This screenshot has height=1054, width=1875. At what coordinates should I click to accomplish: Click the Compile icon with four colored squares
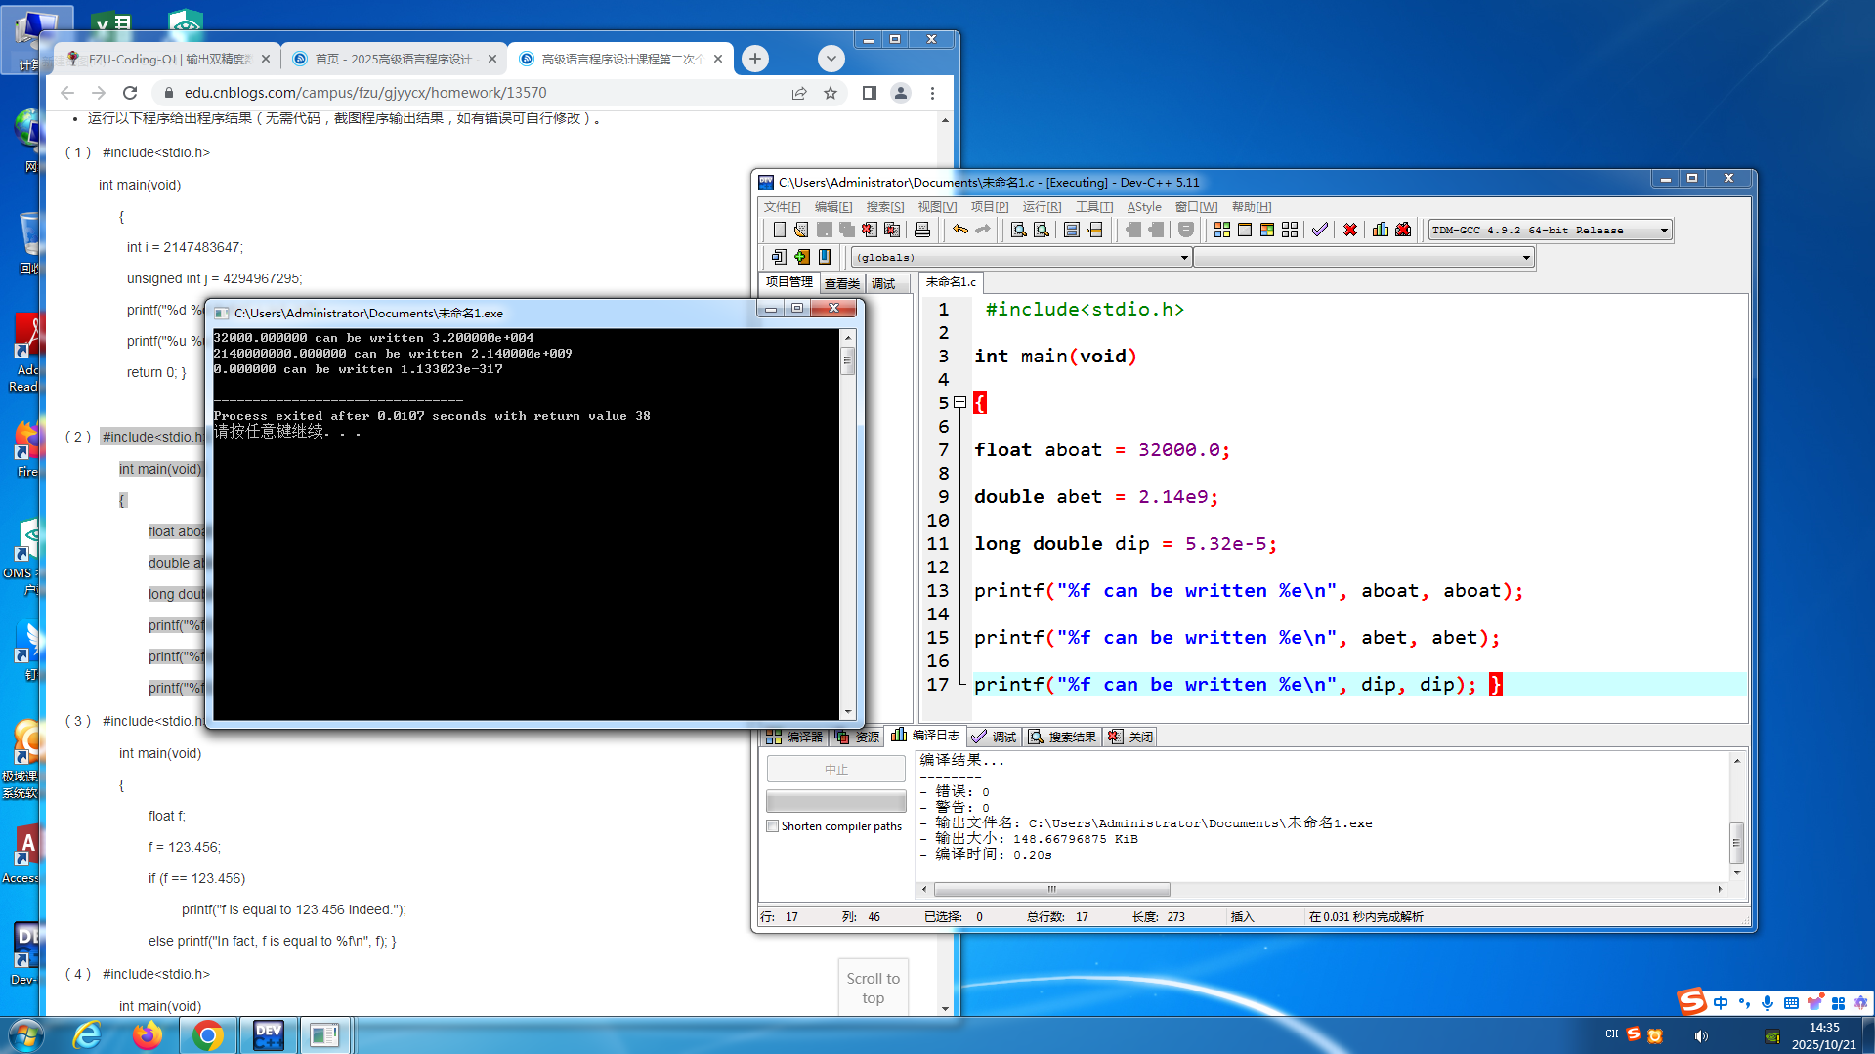click(x=1221, y=230)
